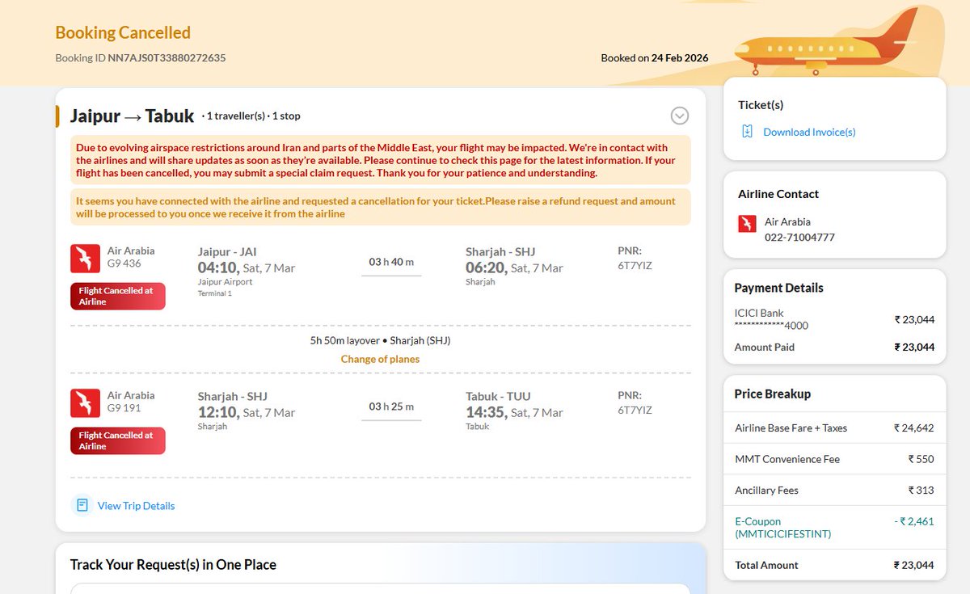Click the 04:10 departure time from Jaipur
Viewport: 970px width, 594px height.
click(x=218, y=268)
